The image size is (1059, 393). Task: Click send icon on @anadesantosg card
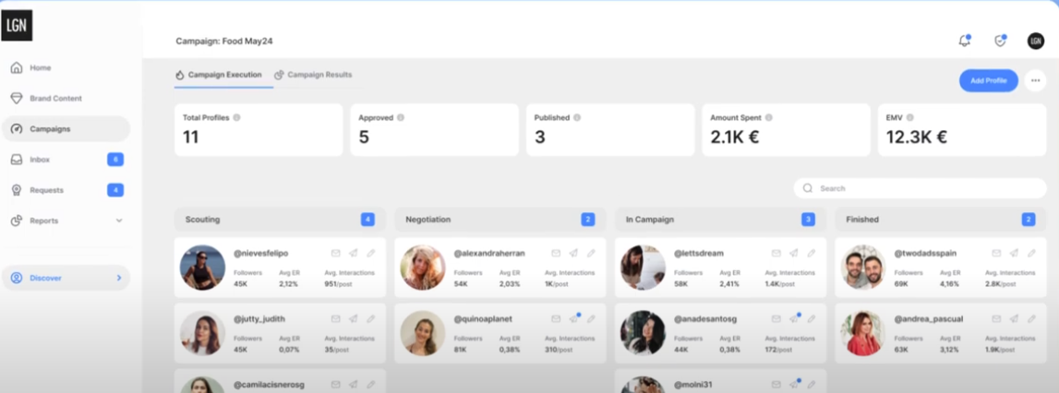[794, 318]
